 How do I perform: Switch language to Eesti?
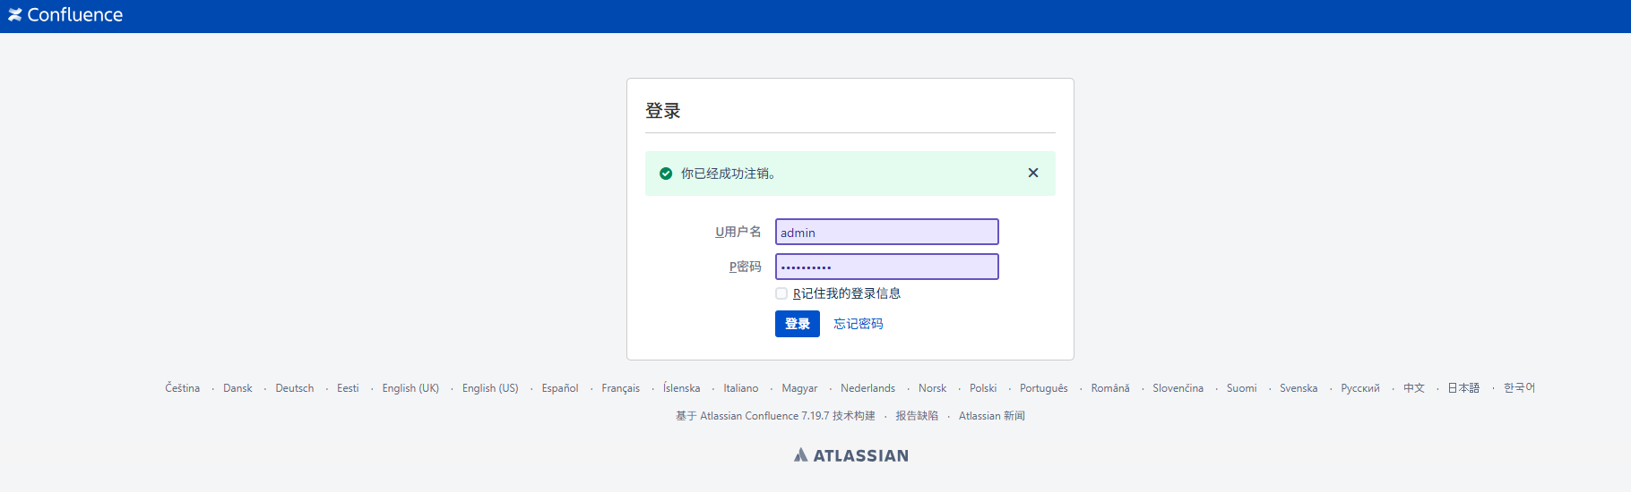click(x=348, y=388)
